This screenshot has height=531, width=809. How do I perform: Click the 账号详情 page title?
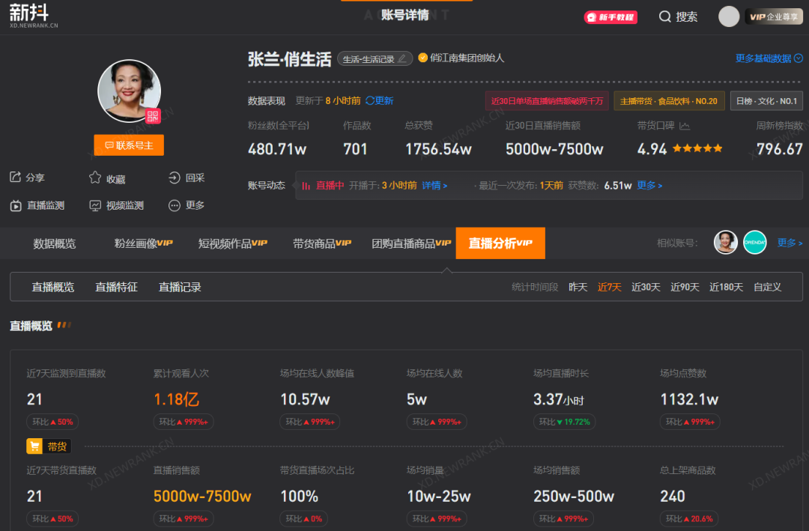point(405,15)
